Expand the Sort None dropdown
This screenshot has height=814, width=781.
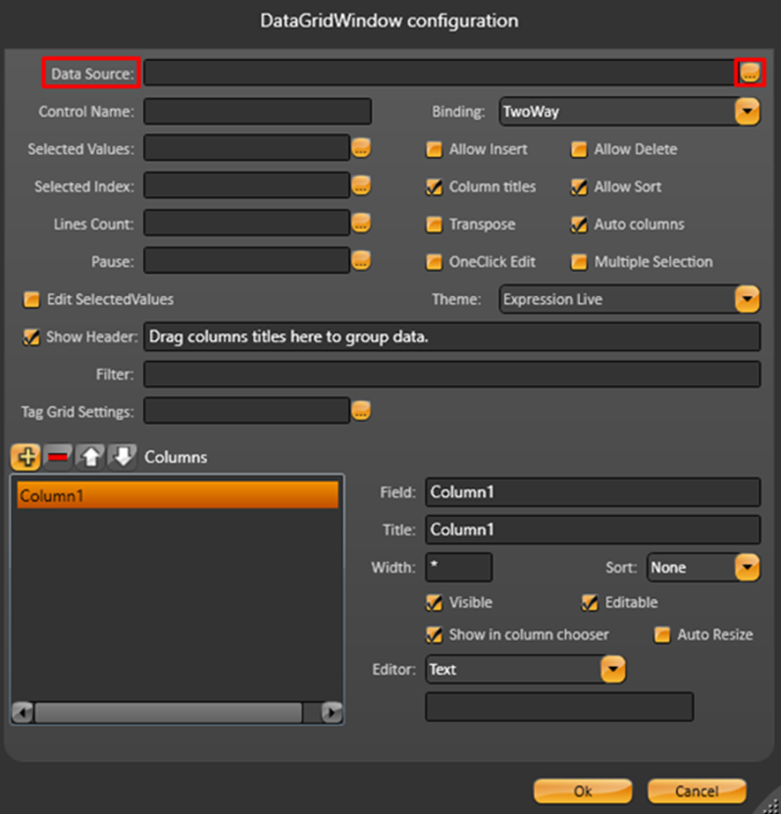click(x=748, y=567)
